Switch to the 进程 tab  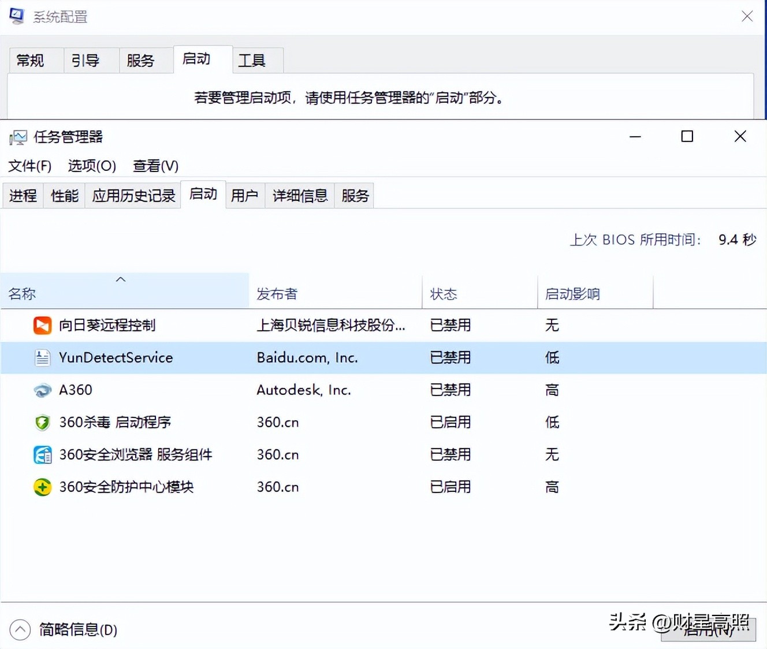[23, 196]
